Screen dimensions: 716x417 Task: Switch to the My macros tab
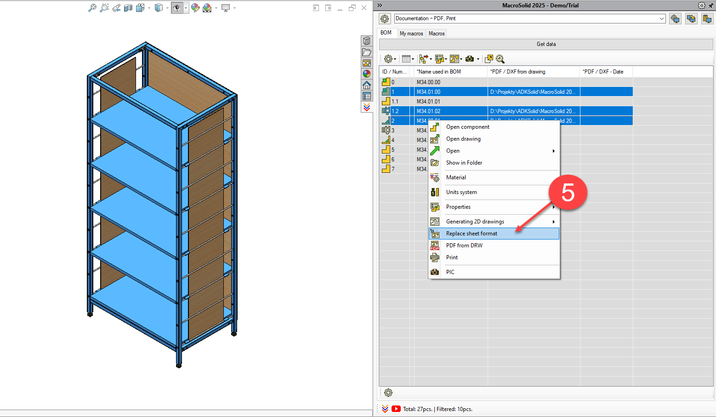coord(411,34)
